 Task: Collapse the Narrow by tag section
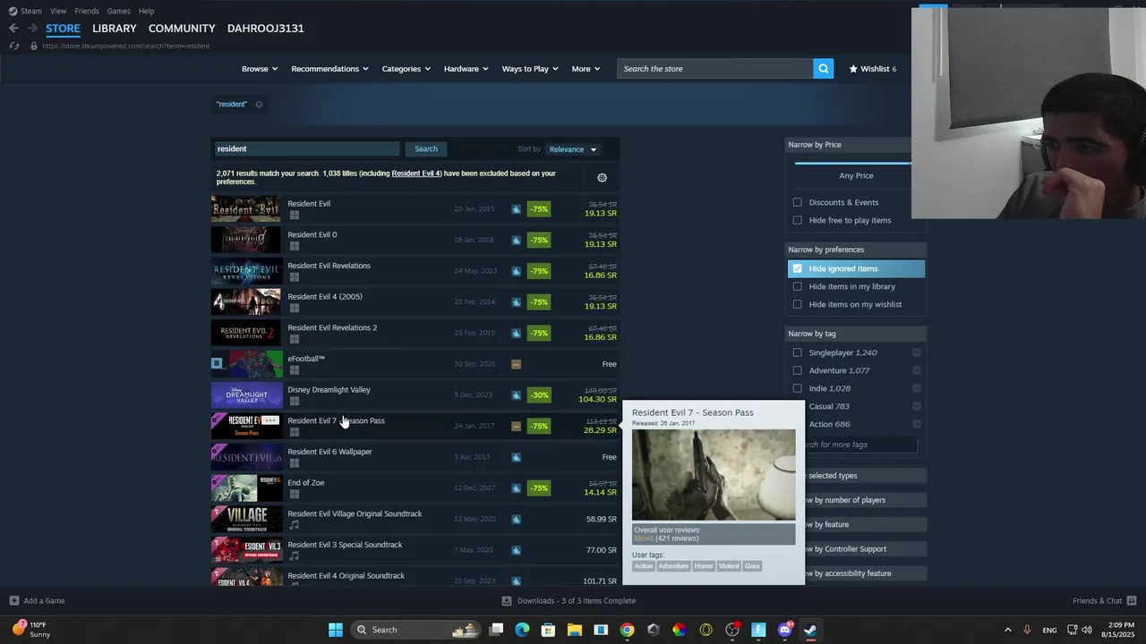pos(855,334)
